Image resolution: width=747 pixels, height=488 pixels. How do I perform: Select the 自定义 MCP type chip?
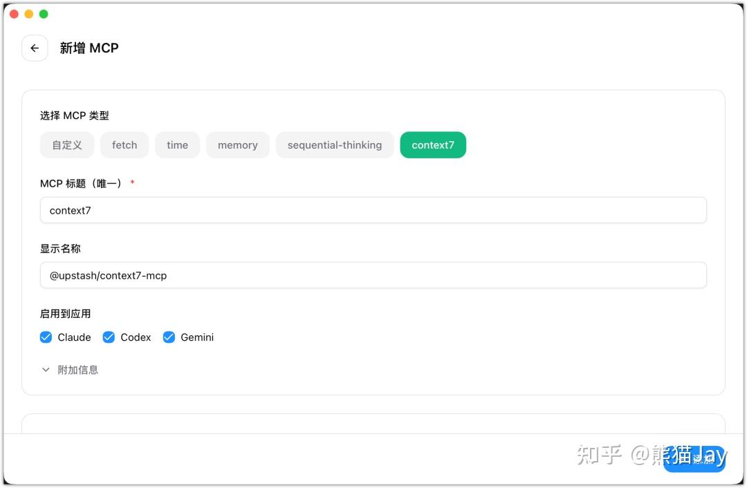tap(67, 145)
